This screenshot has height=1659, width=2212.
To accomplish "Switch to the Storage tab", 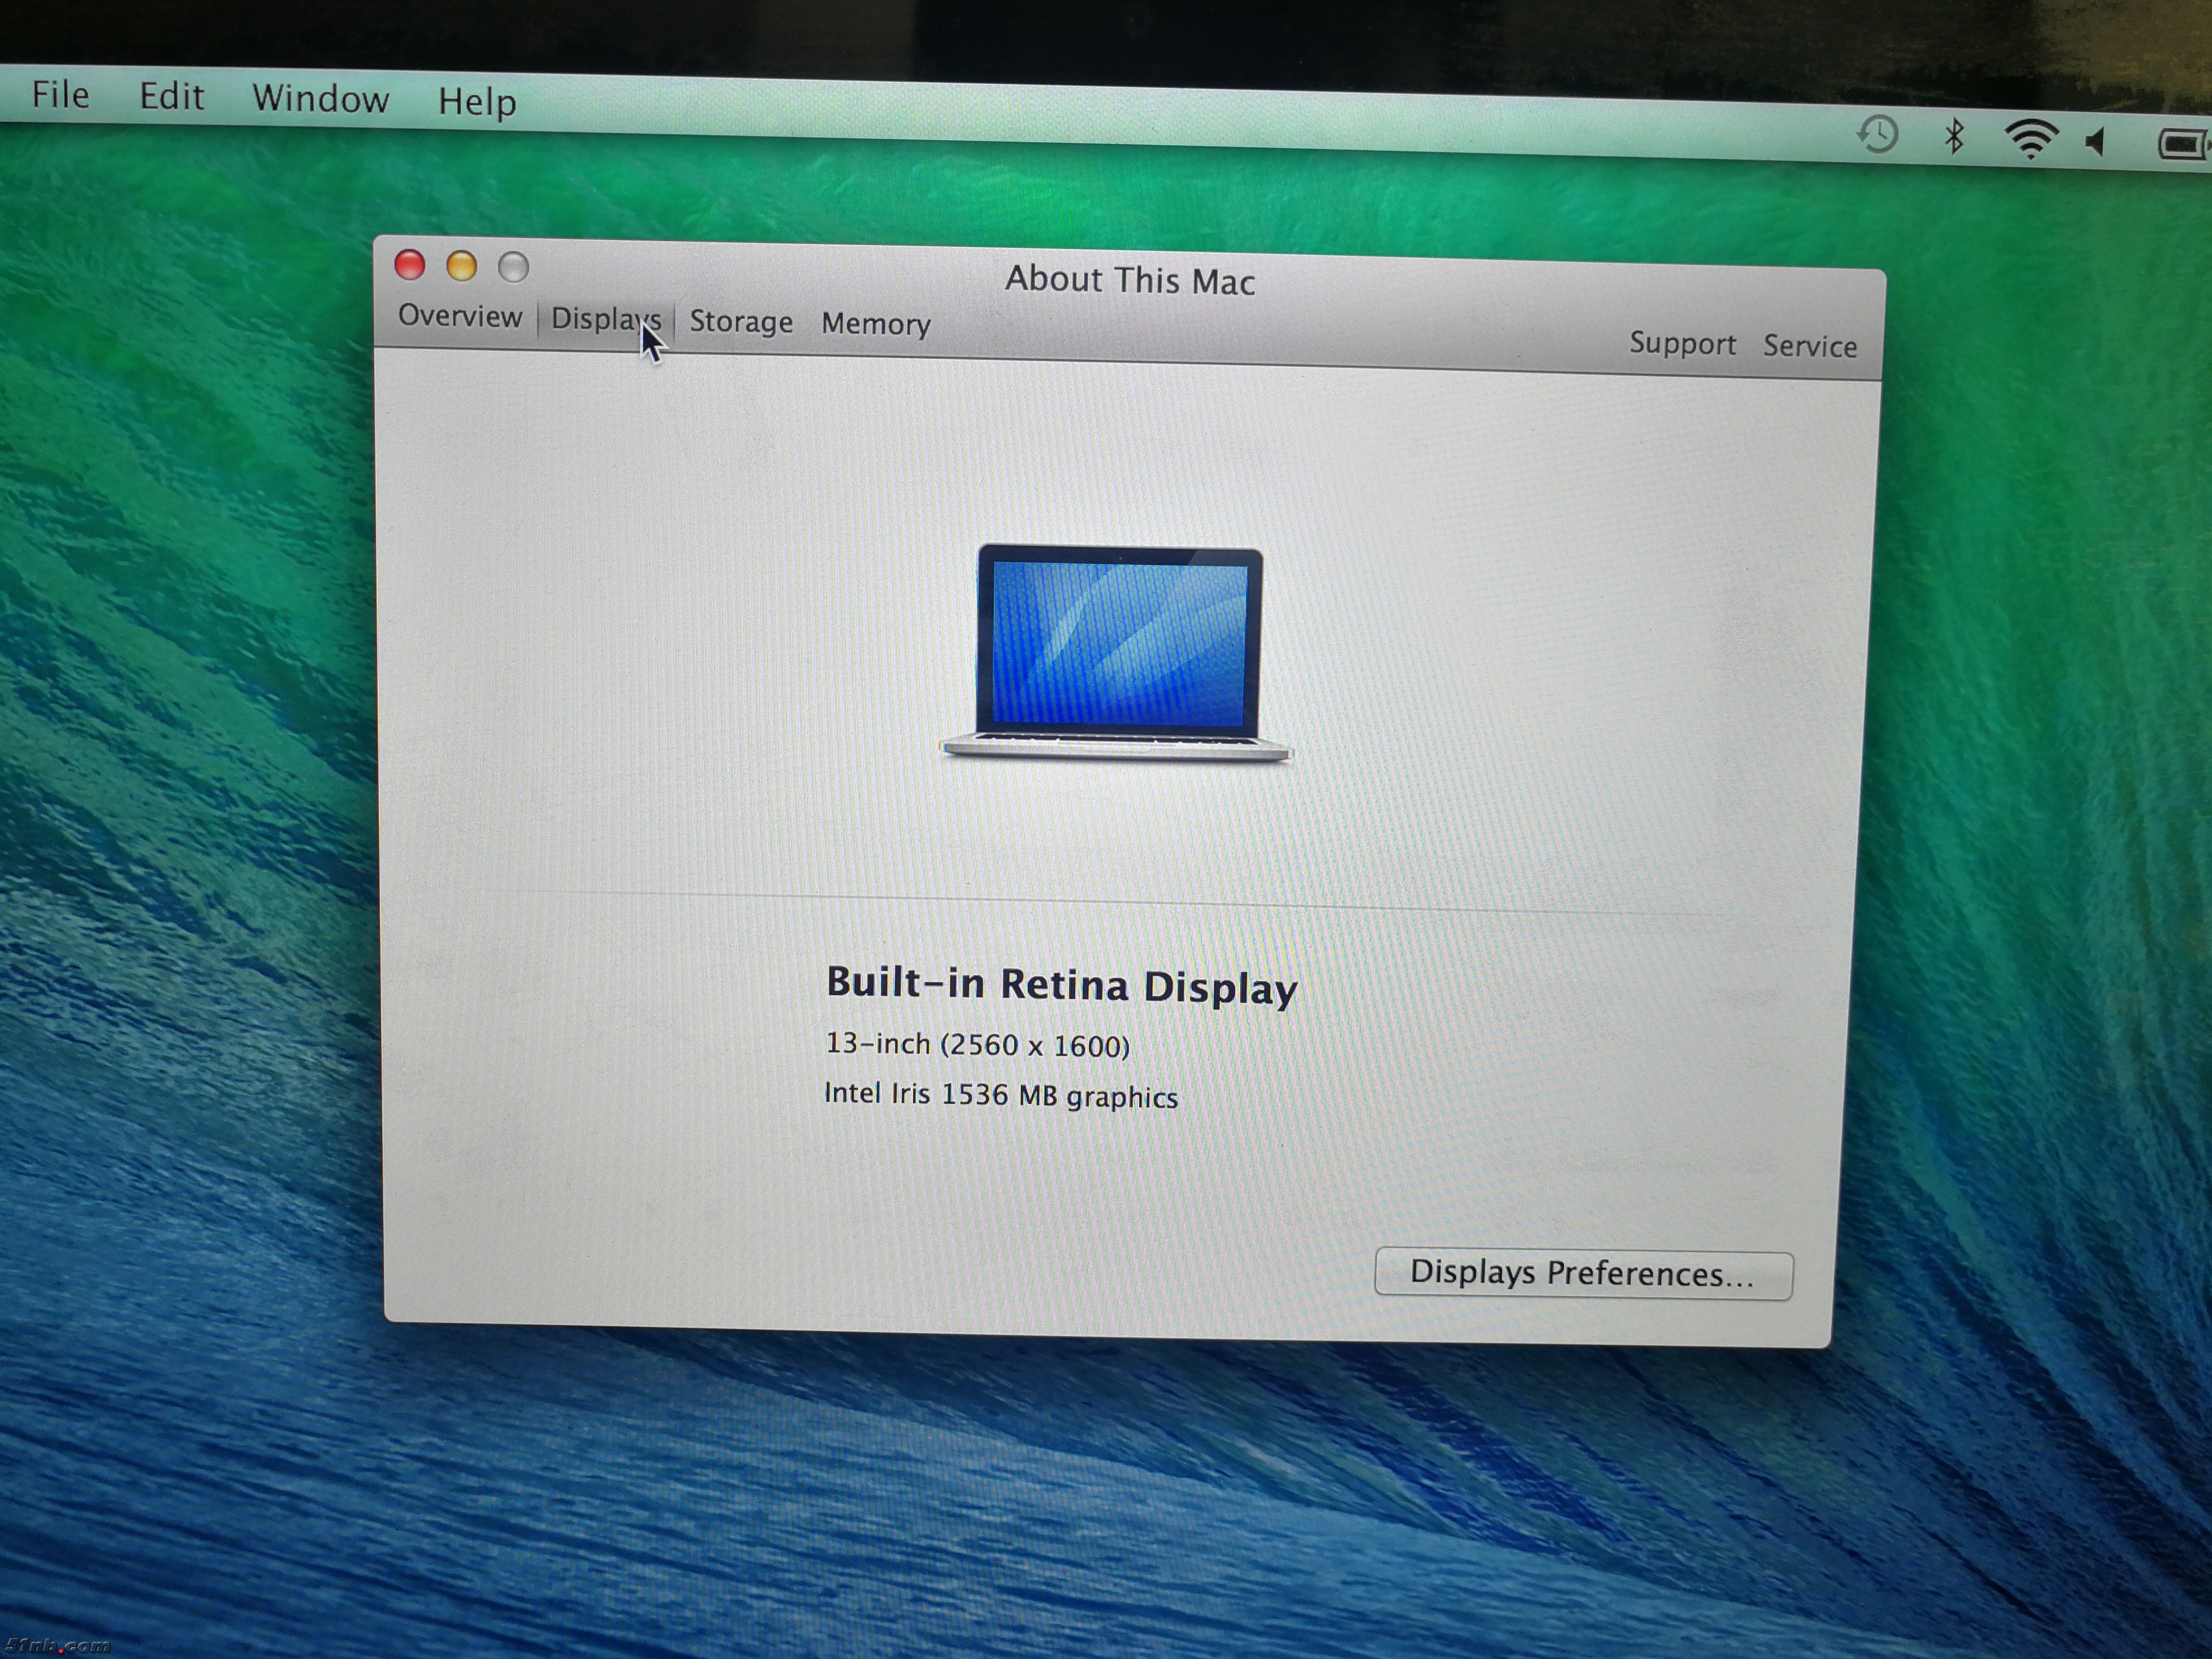I will coord(741,322).
